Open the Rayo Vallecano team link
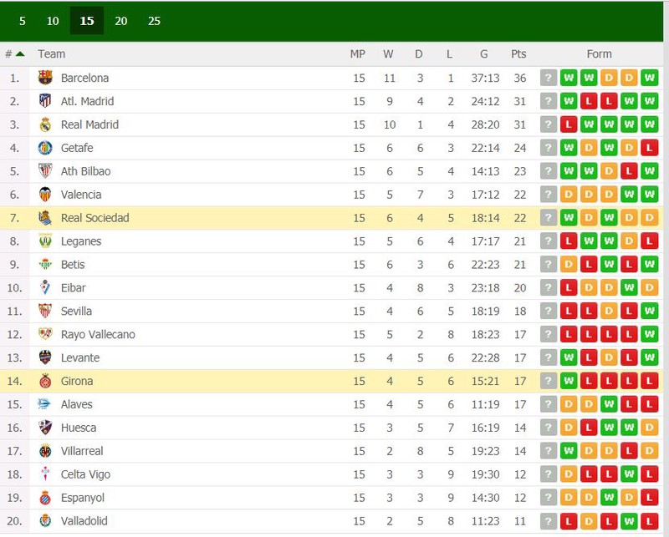The width and height of the screenshot is (669, 537). coord(98,335)
